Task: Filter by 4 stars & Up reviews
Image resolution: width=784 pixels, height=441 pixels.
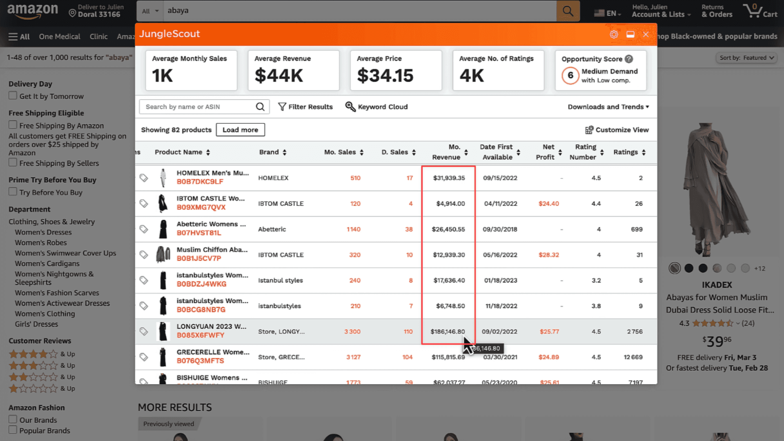Action: coord(42,354)
